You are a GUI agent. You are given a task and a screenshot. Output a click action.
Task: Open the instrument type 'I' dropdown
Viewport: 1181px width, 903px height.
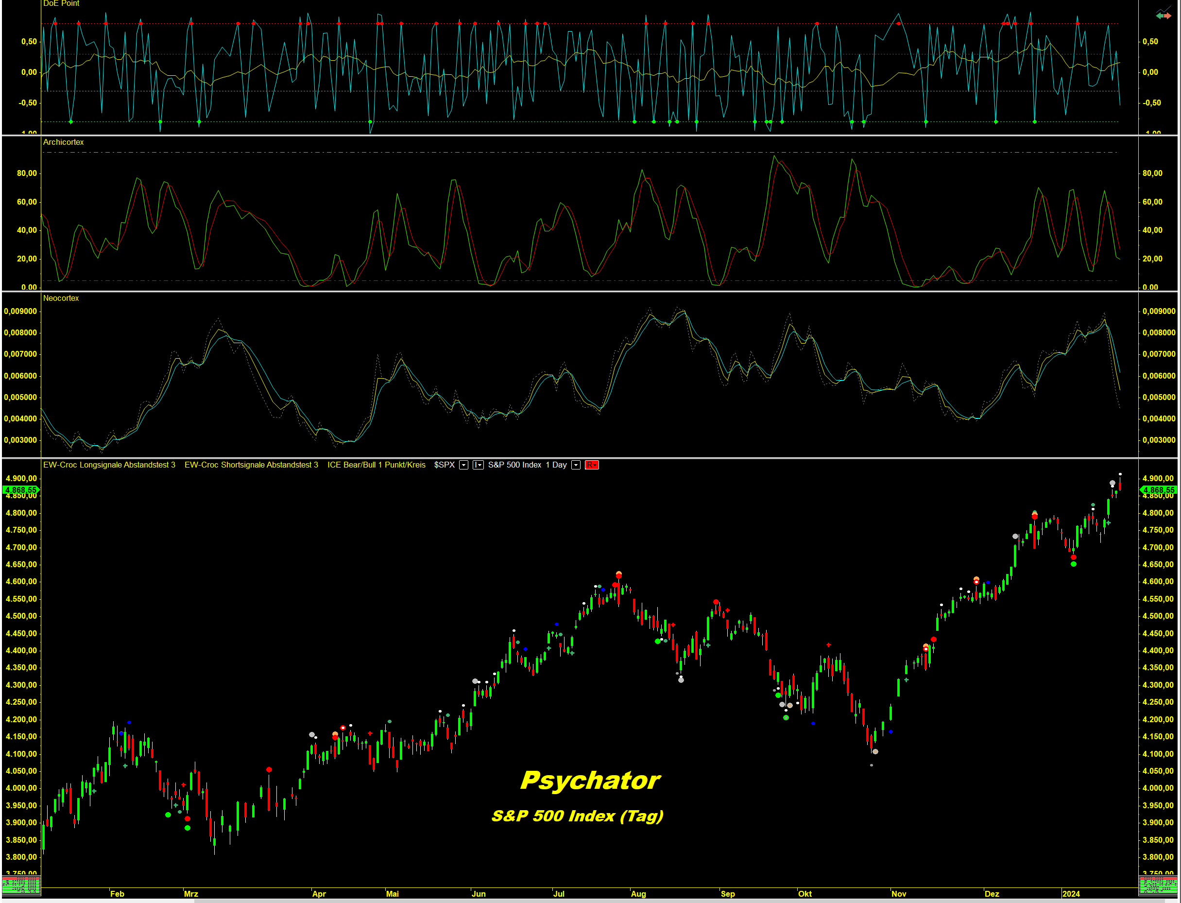coord(478,465)
